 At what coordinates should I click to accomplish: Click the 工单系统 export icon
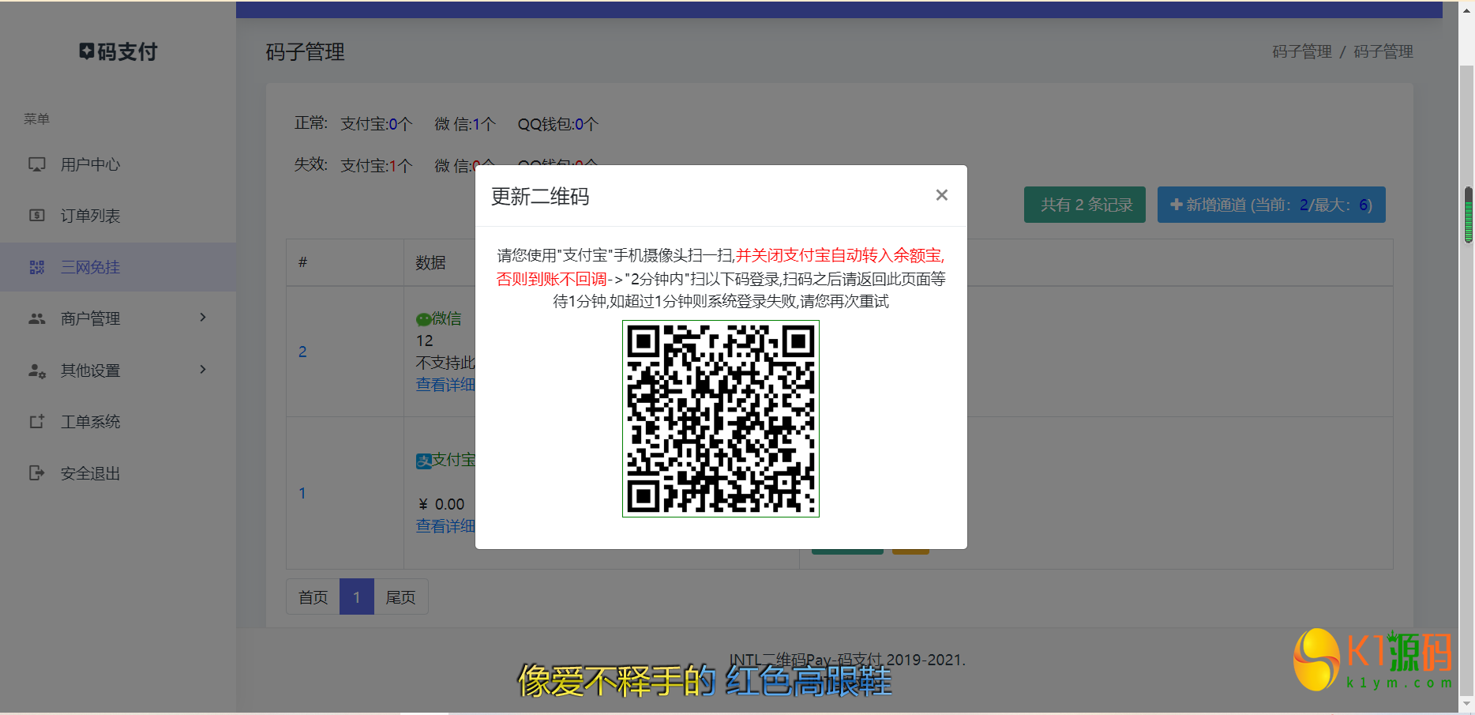37,421
